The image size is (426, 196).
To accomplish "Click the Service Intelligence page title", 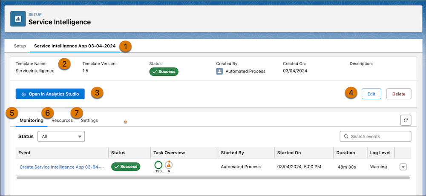I will [60, 22].
